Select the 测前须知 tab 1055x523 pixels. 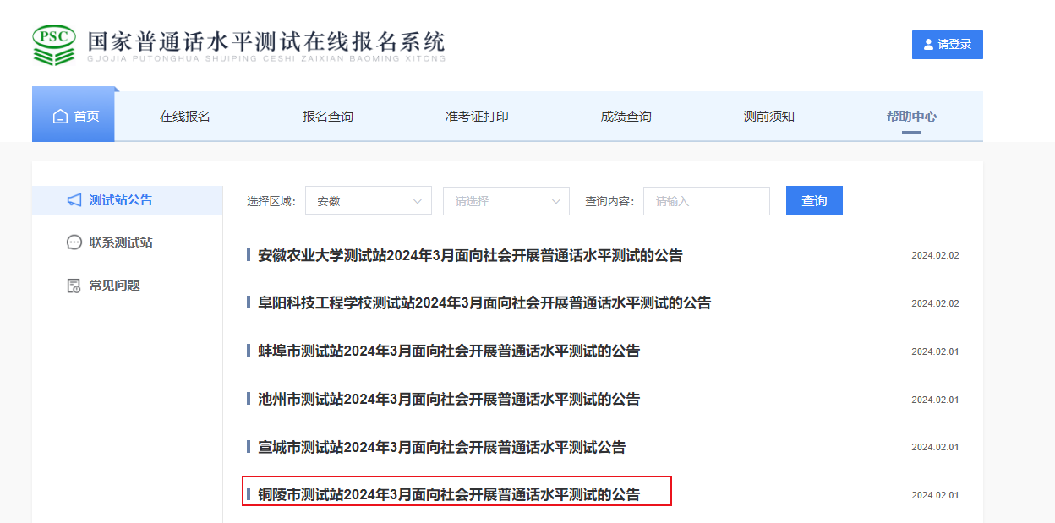(769, 117)
